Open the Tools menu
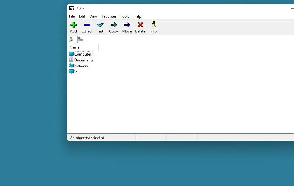Screen dimensions: 294x186 [x=125, y=16]
